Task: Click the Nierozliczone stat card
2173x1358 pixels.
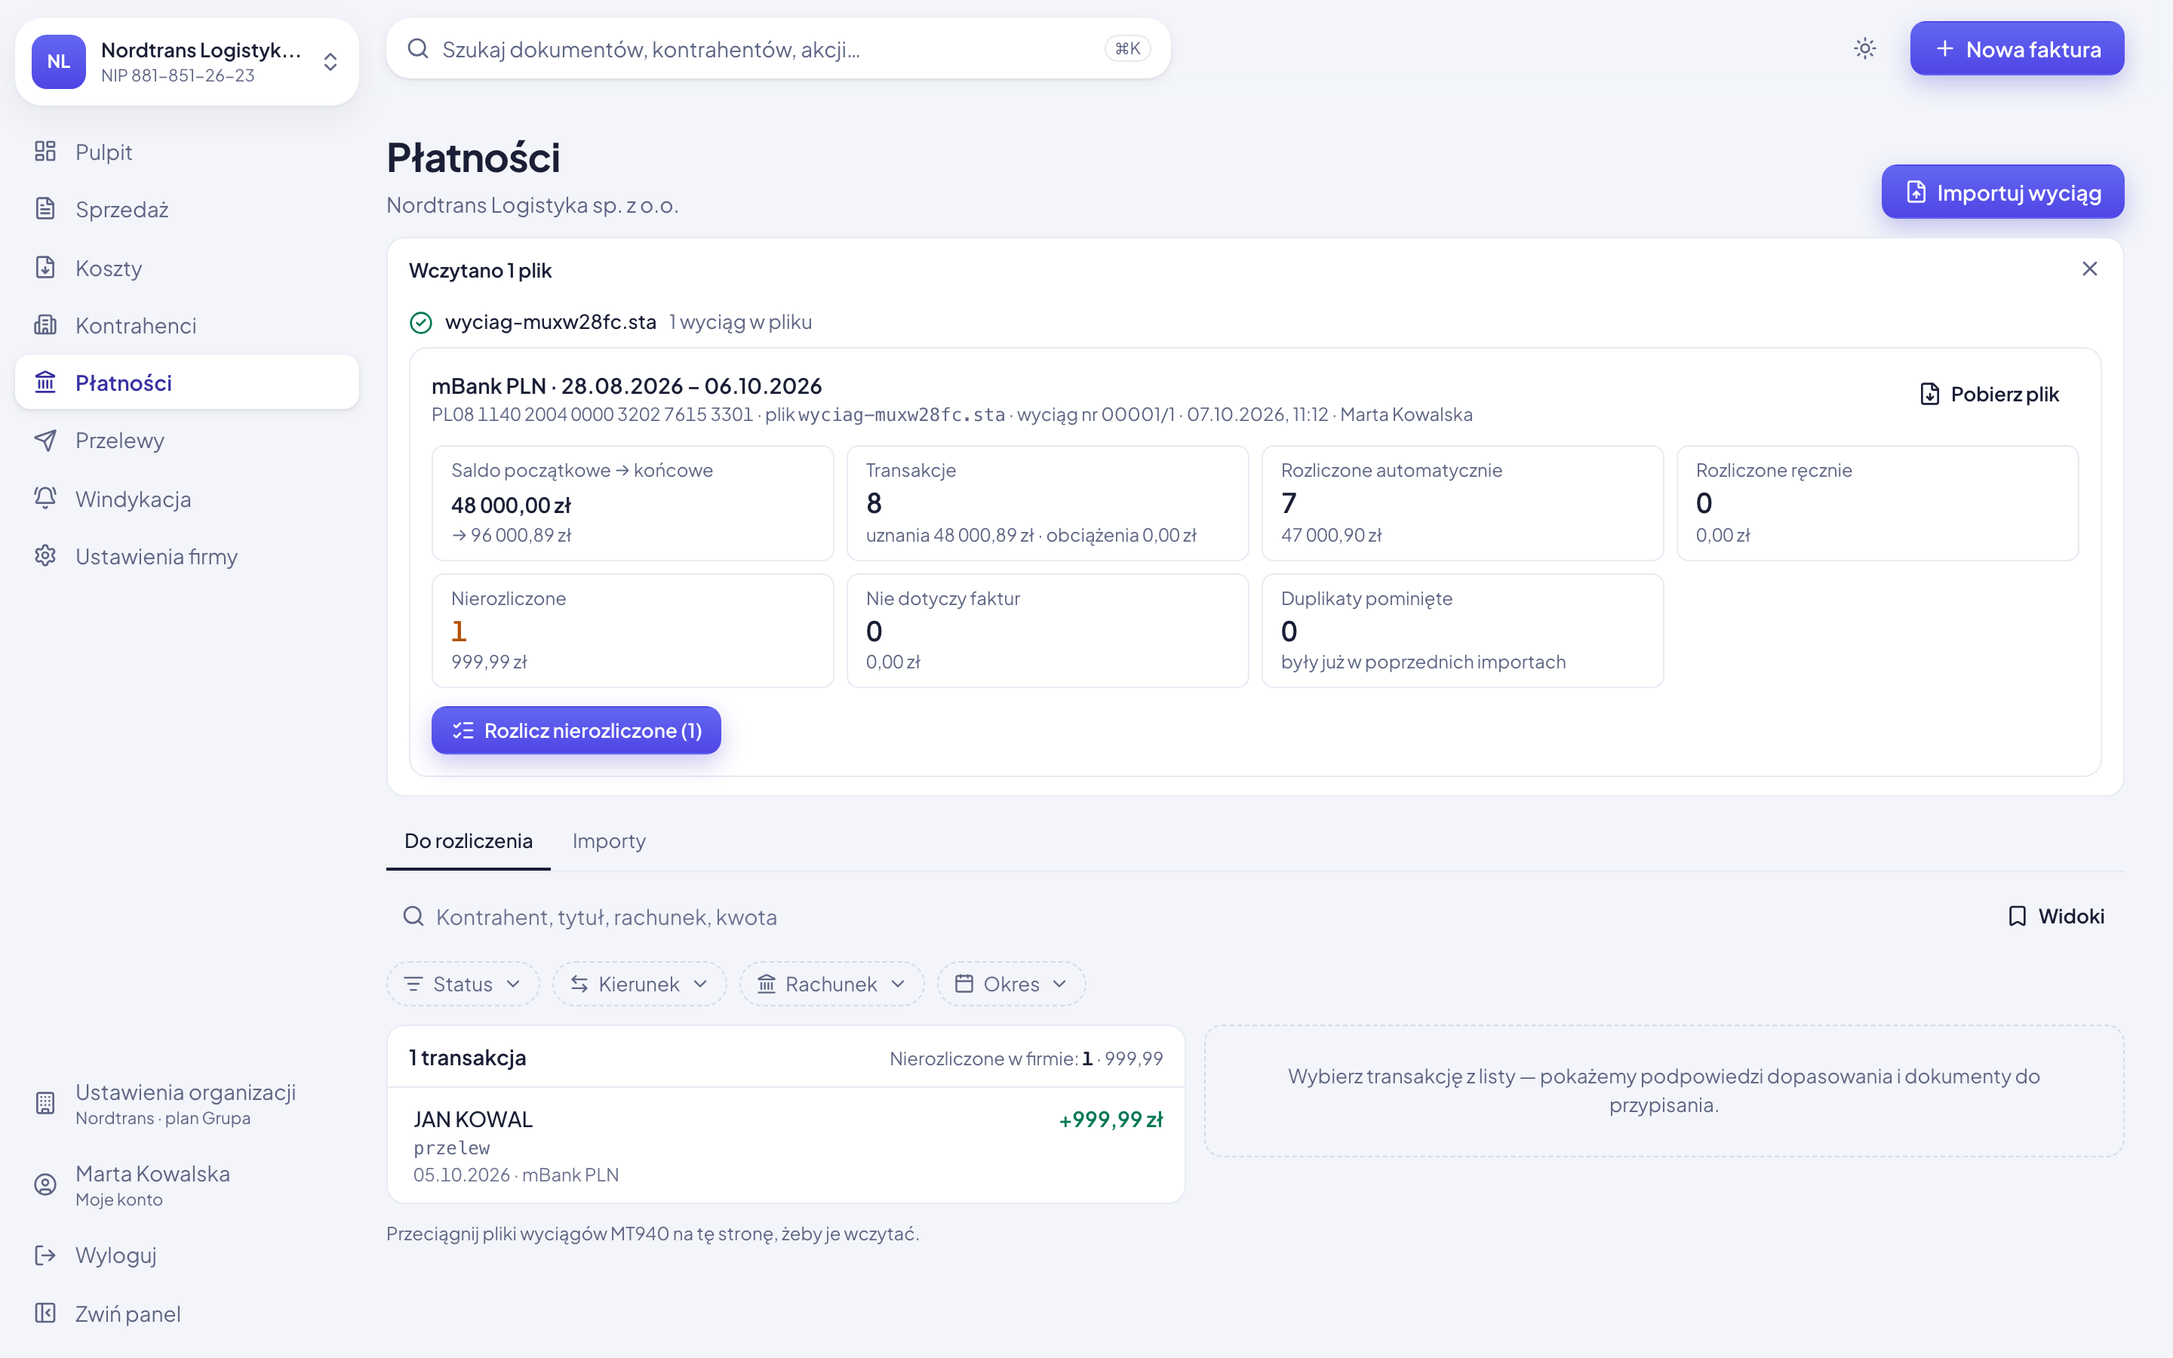Action: click(x=632, y=631)
